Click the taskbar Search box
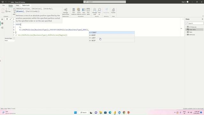 (84, 112)
